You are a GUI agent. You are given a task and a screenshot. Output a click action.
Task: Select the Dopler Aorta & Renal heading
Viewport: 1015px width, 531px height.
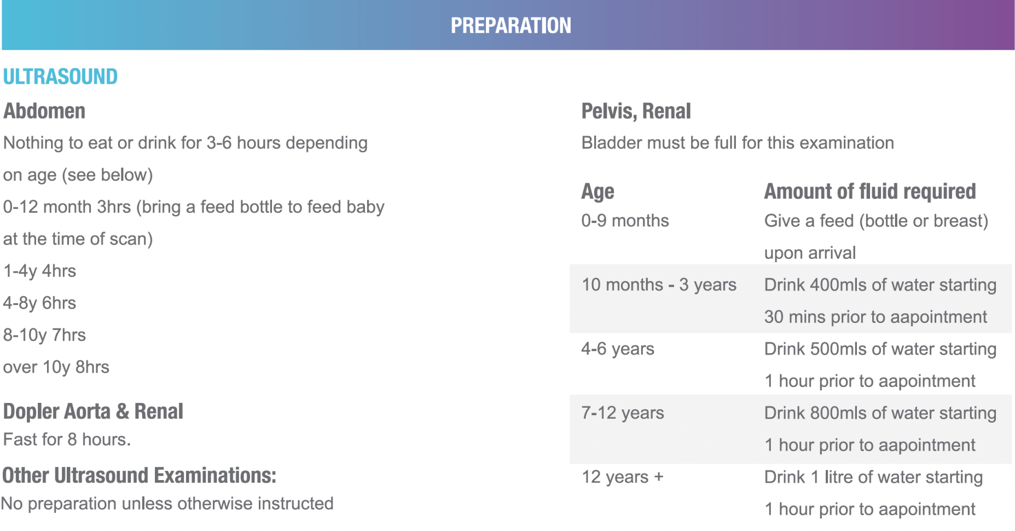(x=93, y=411)
